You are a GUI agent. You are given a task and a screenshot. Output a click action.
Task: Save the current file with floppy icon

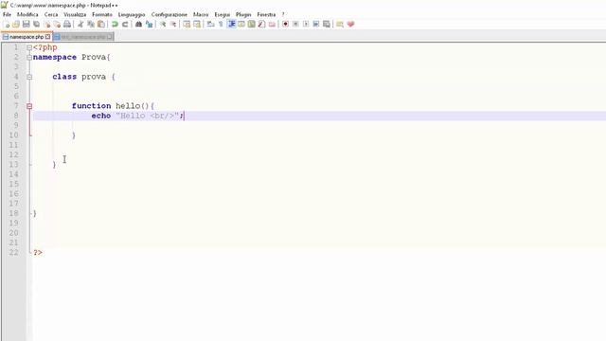(x=26, y=24)
